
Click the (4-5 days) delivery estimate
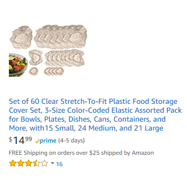72,141
